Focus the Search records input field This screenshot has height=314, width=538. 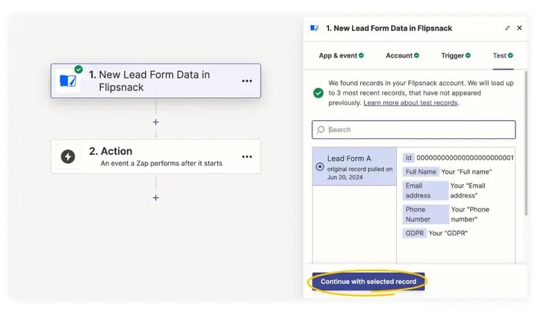tap(413, 130)
